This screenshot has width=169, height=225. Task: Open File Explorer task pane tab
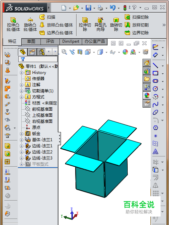[147, 79]
